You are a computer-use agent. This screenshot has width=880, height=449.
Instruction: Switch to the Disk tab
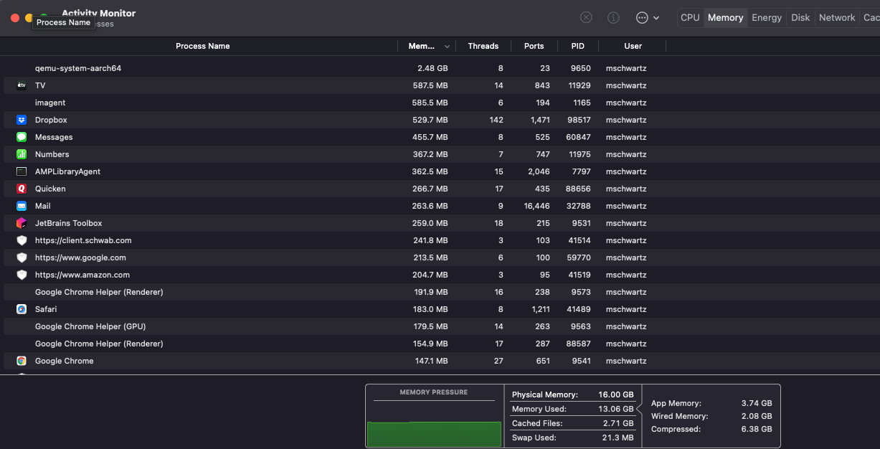pyautogui.click(x=800, y=17)
